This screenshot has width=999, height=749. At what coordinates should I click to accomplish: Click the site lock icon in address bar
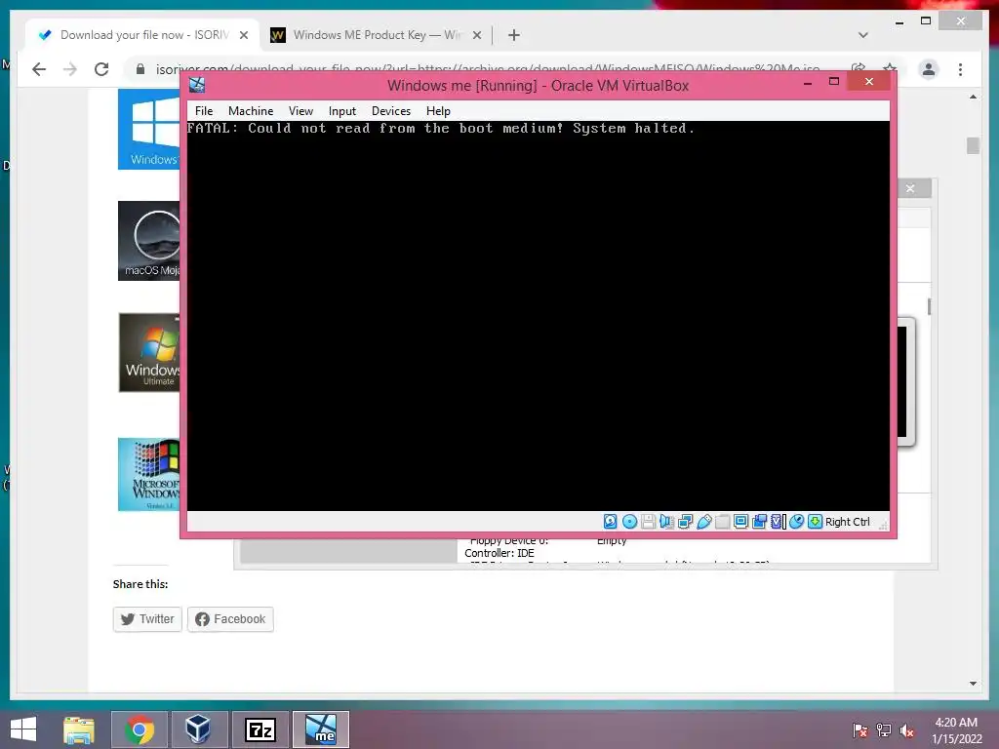pos(140,69)
